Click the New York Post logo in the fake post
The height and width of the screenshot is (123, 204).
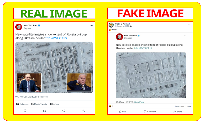[119, 37]
